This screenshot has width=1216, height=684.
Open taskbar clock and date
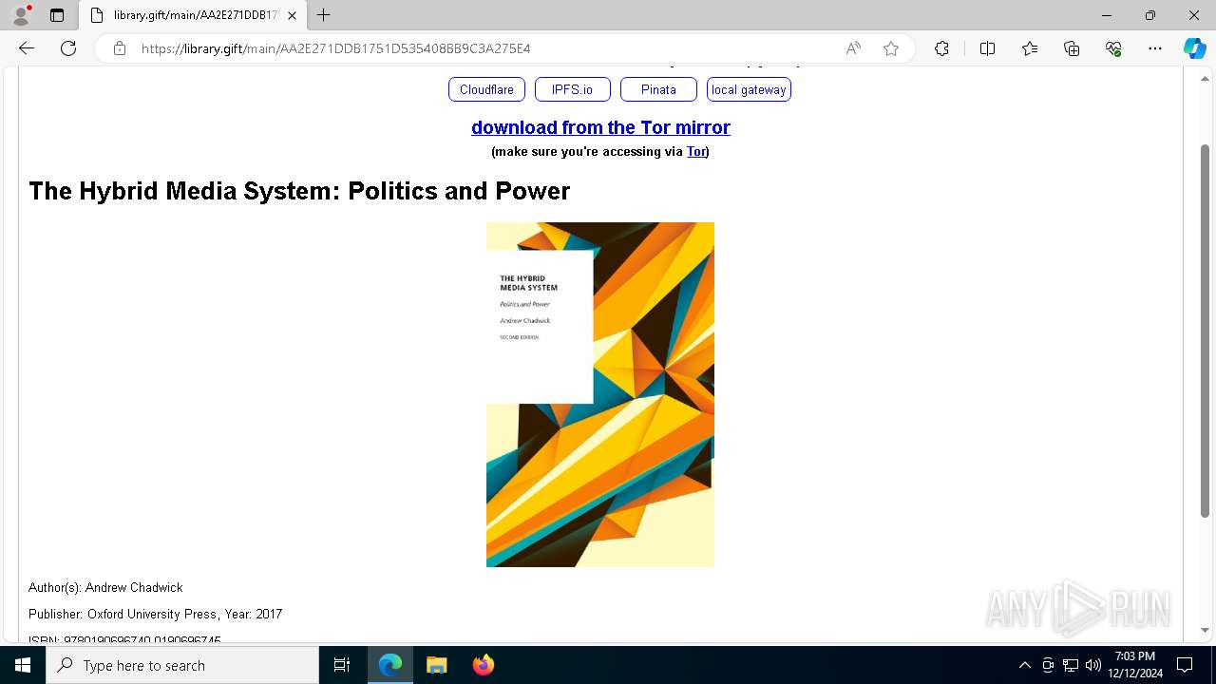(x=1135, y=665)
